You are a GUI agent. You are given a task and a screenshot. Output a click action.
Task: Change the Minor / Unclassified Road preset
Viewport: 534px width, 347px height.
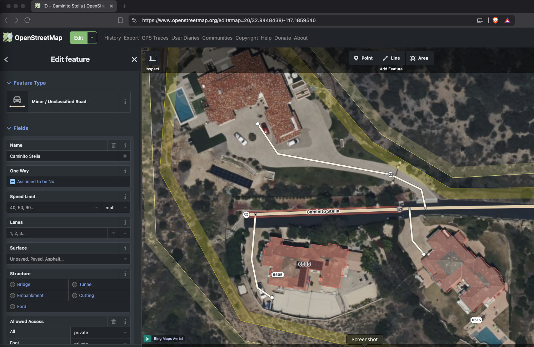(x=63, y=102)
